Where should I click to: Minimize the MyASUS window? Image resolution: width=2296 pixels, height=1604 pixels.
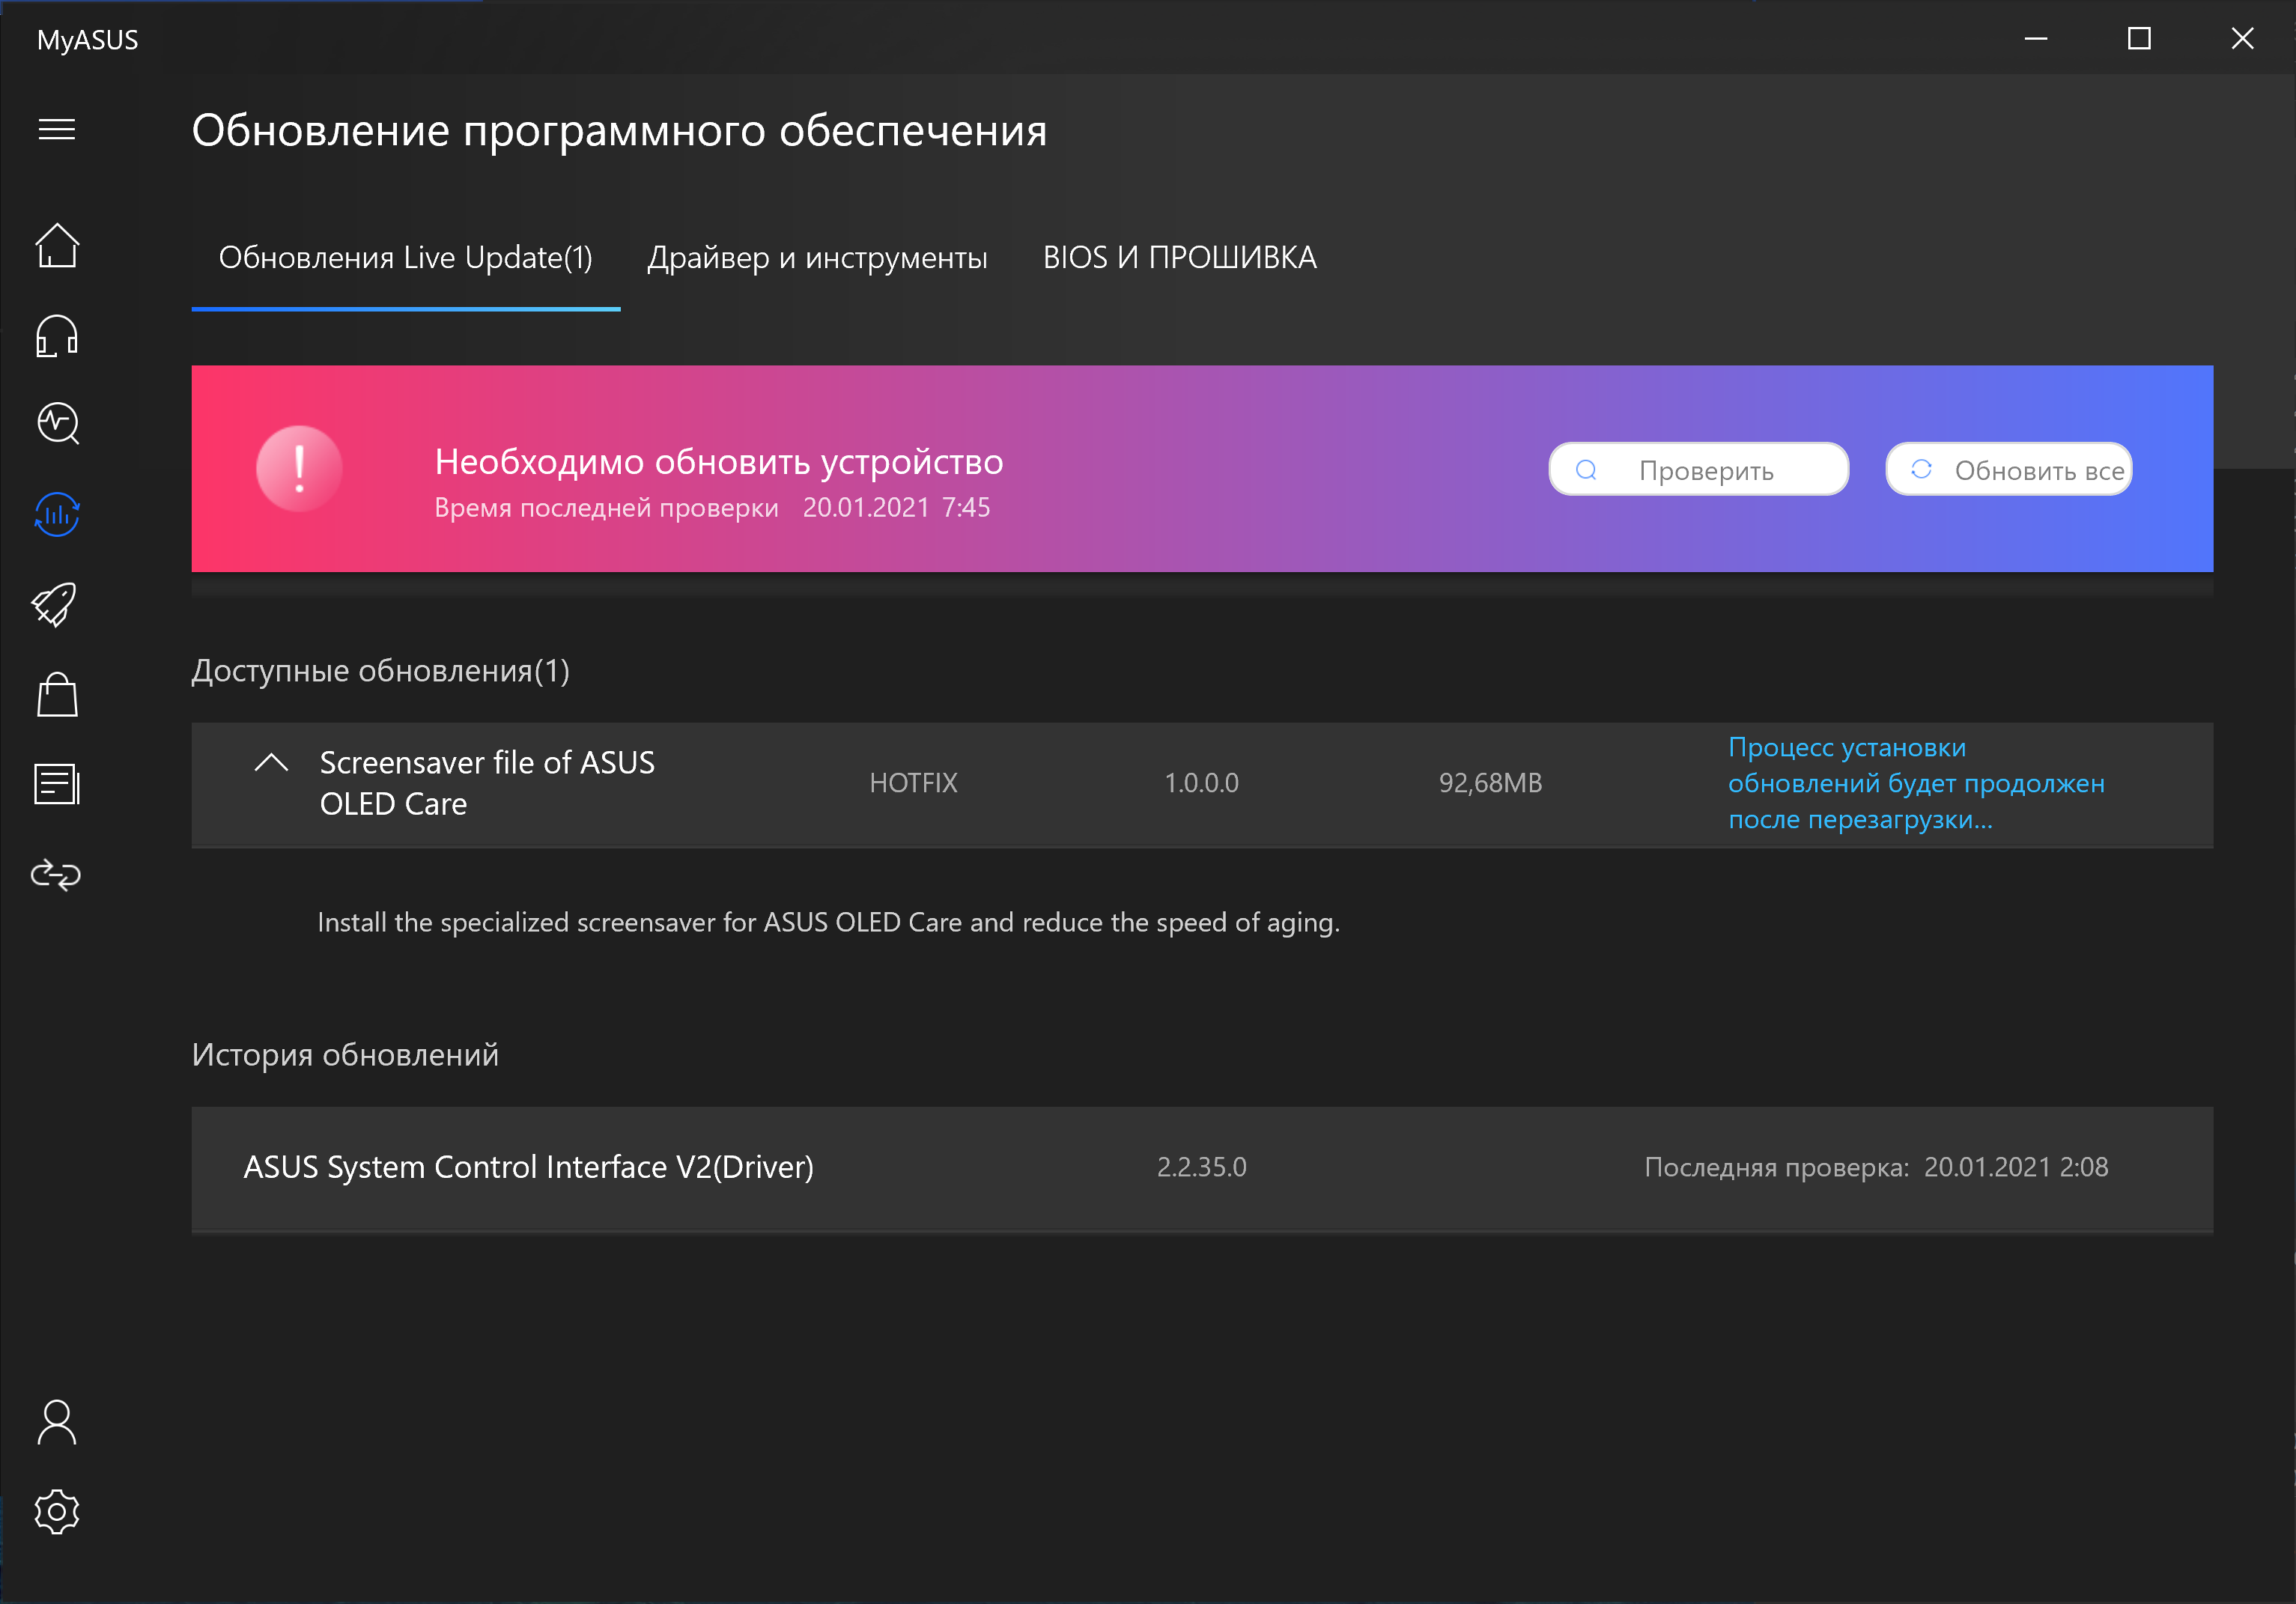[x=2036, y=38]
